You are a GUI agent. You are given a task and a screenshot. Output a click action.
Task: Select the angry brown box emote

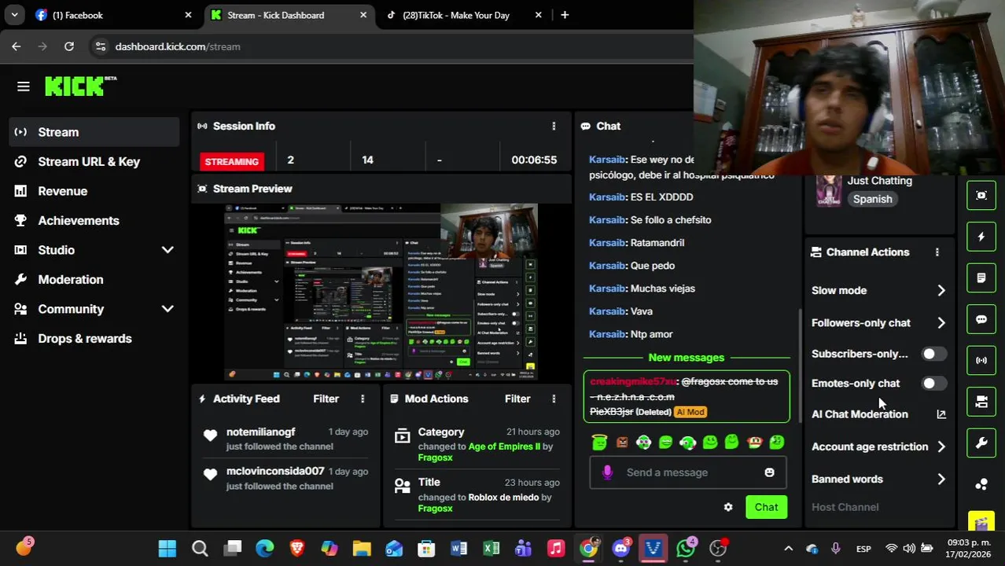pyautogui.click(x=622, y=443)
